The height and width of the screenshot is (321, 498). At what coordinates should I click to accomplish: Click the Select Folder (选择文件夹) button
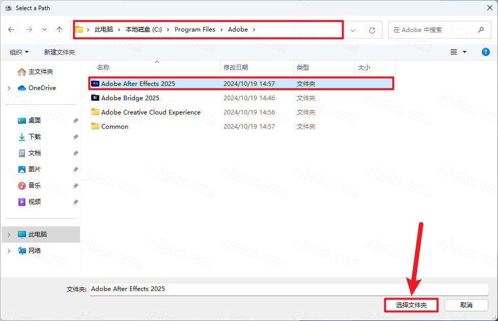point(411,305)
